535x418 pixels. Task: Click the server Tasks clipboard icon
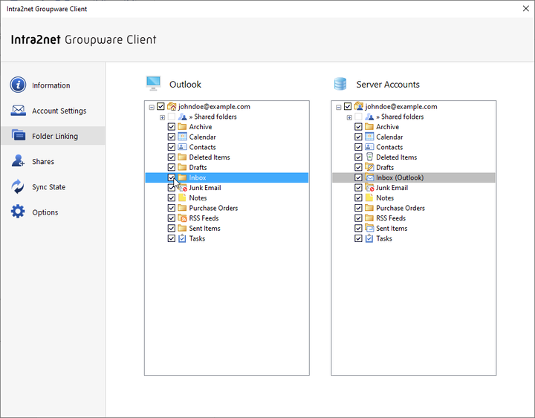coord(369,238)
